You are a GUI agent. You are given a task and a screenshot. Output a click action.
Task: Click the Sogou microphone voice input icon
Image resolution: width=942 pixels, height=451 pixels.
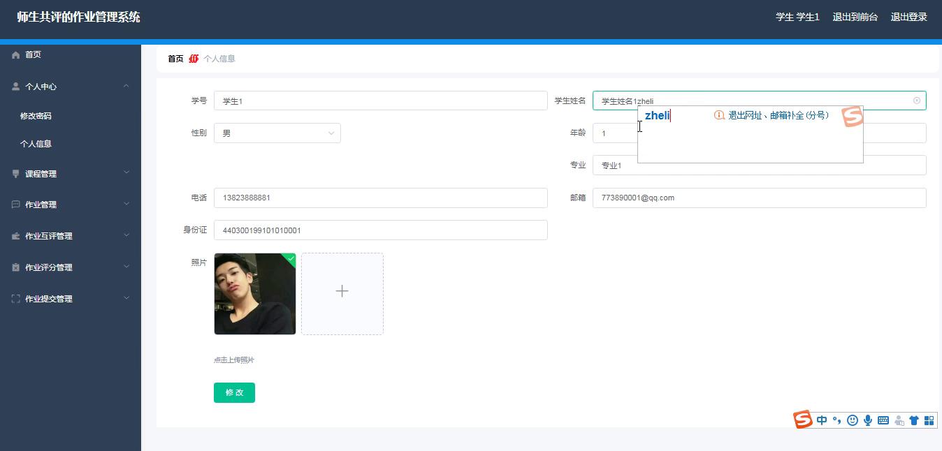(x=867, y=420)
